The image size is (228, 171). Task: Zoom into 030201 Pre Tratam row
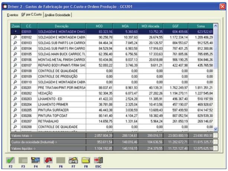point(15,88)
